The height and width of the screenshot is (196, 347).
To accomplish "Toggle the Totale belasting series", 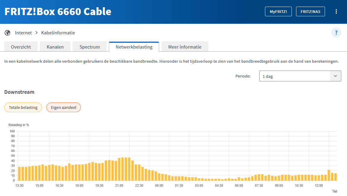I will (x=23, y=107).
